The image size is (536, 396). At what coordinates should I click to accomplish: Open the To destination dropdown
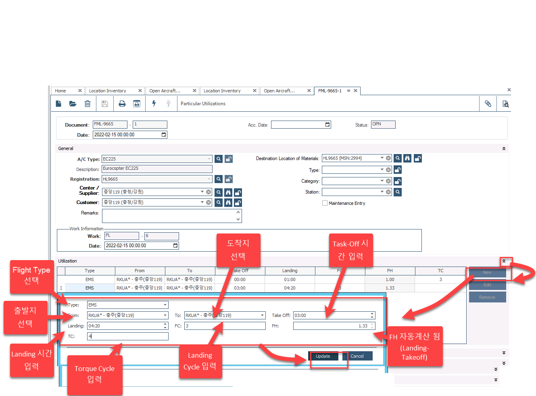262,315
